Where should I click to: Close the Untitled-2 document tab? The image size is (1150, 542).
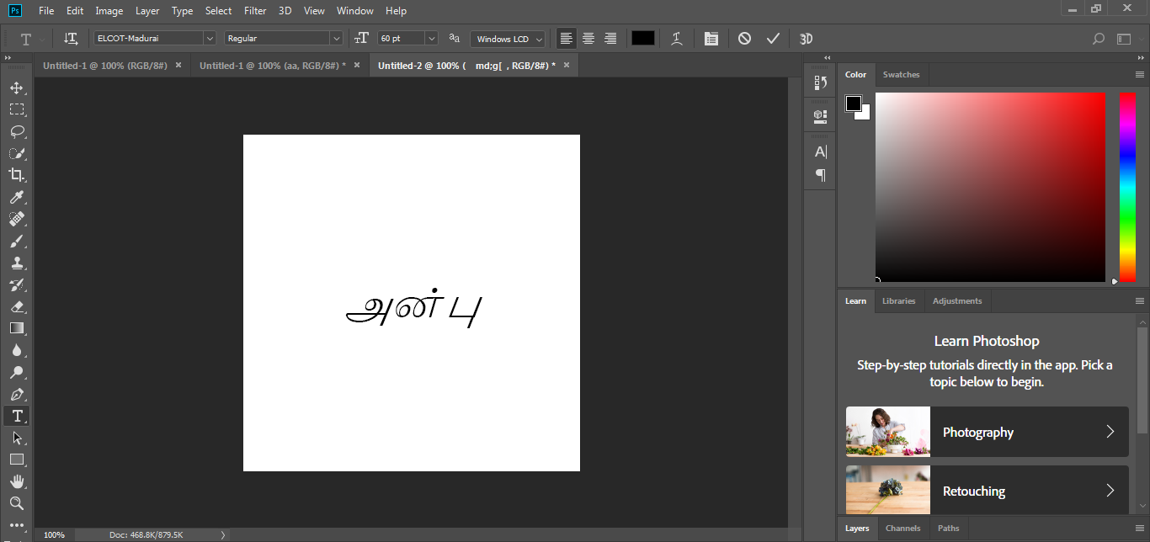click(x=567, y=65)
